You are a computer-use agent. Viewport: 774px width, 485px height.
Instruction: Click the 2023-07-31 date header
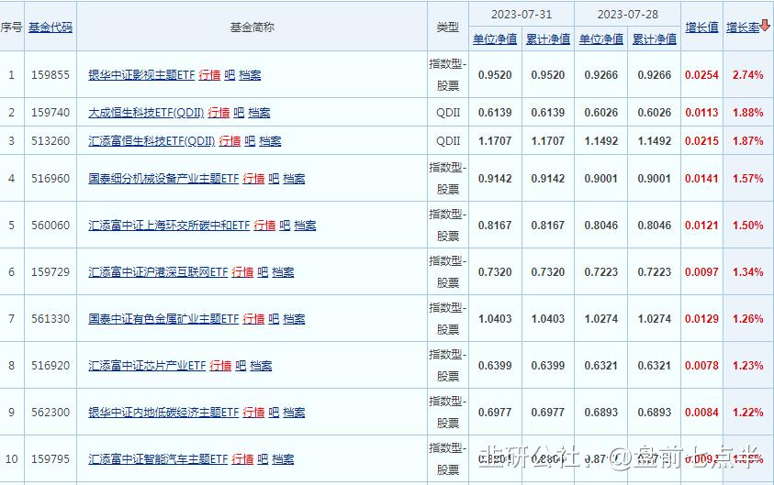[x=522, y=15]
